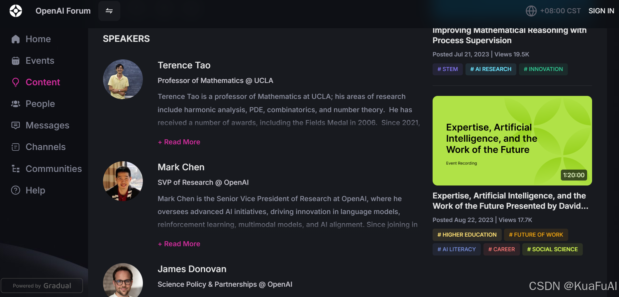Expand Read More under Mark Chen

tap(179, 244)
